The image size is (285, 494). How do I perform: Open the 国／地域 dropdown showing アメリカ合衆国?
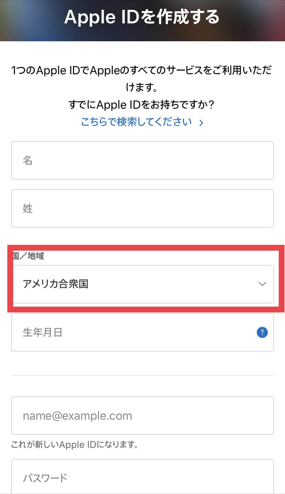142,284
